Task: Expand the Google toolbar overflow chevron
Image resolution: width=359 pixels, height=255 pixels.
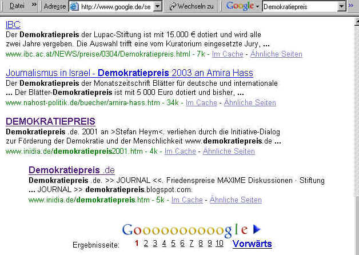Action: 350,5
